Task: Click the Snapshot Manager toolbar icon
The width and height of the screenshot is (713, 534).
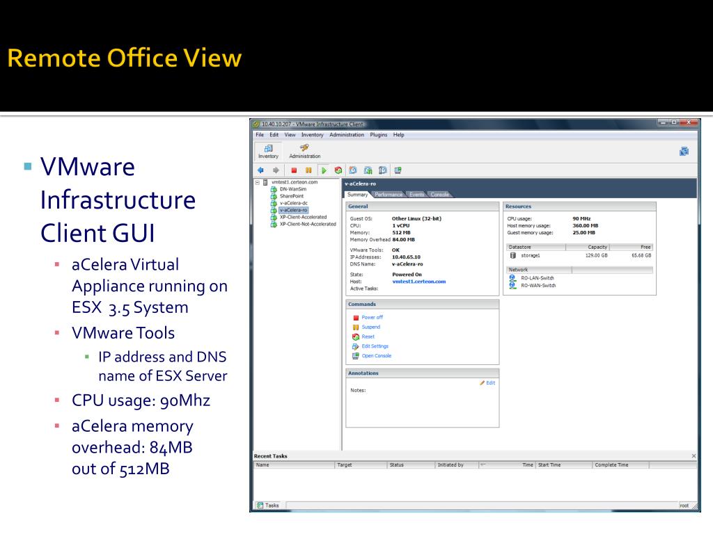Action: (383, 170)
